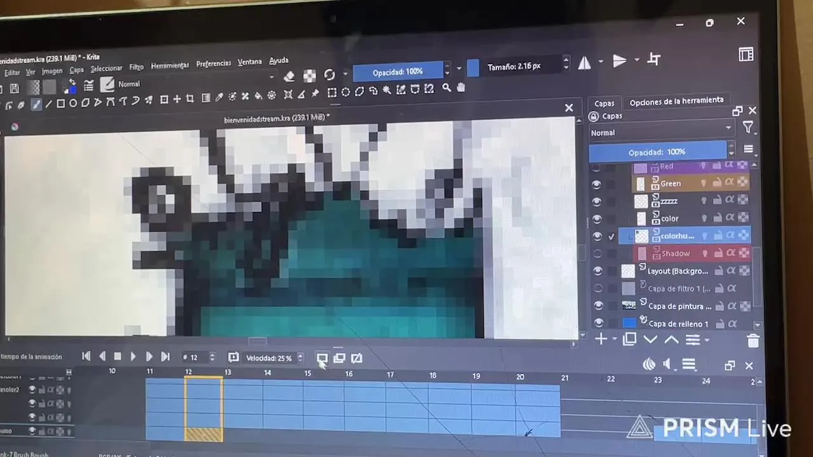This screenshot has height=457, width=813.
Task: Adjust the layer Opacidad 100% slider
Action: (x=657, y=152)
